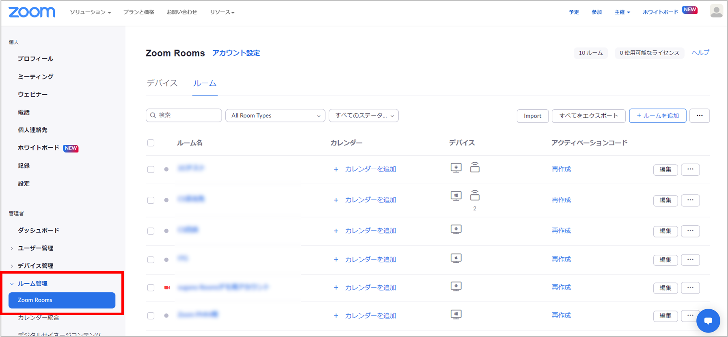Click the display device icon in first room row
Screen dimensions: 728x337
tap(456, 168)
